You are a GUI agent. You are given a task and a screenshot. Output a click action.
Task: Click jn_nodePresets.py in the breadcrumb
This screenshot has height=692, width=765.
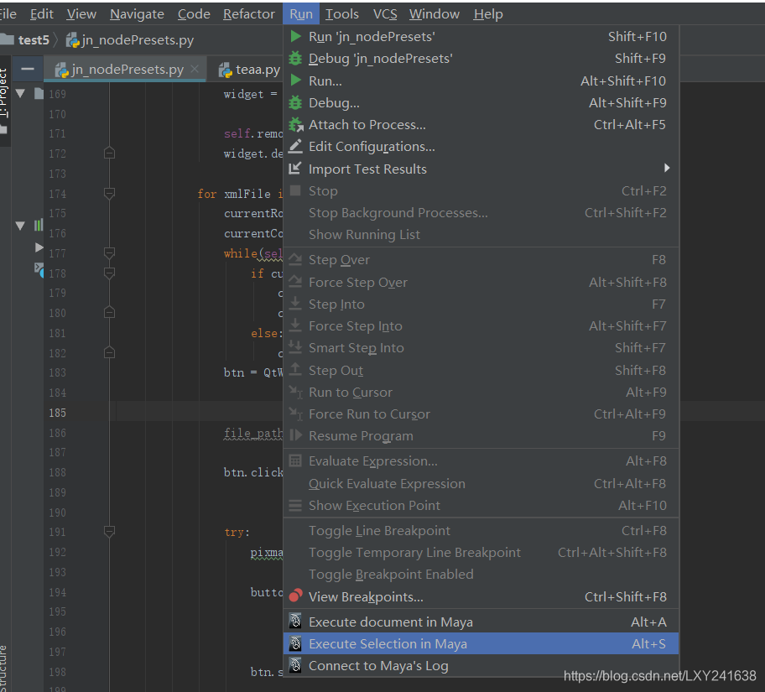(x=138, y=40)
